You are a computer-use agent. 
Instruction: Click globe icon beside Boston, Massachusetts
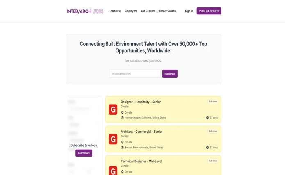tap(122, 148)
